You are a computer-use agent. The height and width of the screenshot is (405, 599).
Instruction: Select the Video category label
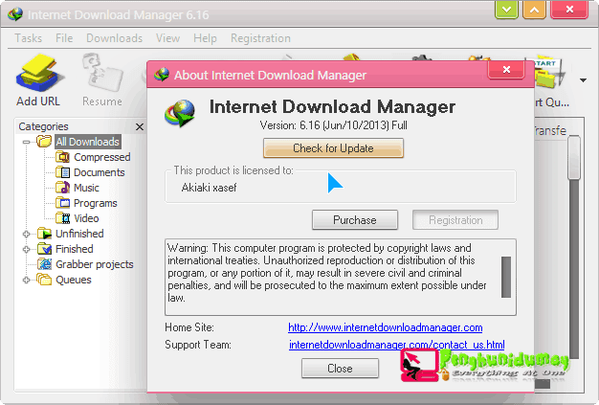tap(86, 218)
